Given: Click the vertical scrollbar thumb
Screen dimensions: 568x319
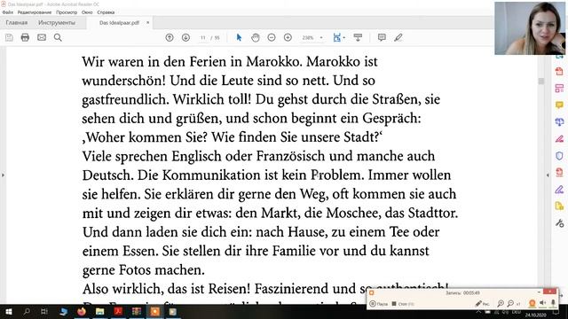Looking at the screenshot, I should 541,81.
